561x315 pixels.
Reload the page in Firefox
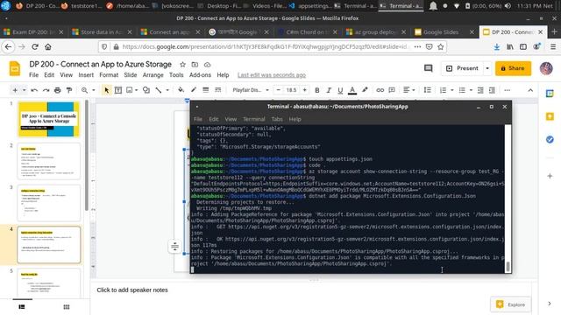(35, 46)
